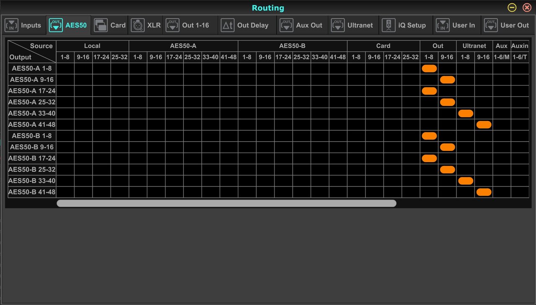This screenshot has width=536, height=305.
Task: Open the Ultranet tab label
Action: coord(360,25)
